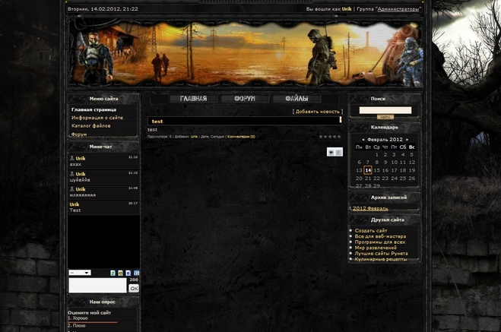Open the ГЛАВНАЯ navigation tab
501x332 pixels.
pos(193,99)
